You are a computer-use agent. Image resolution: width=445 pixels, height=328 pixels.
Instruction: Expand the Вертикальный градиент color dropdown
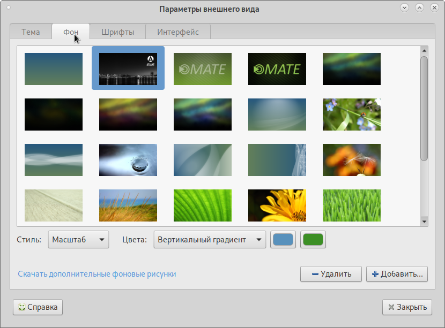[210, 240]
